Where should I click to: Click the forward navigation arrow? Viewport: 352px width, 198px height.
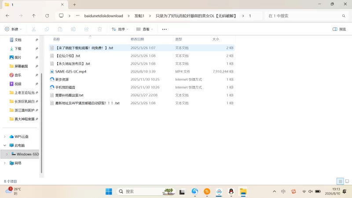point(21,16)
